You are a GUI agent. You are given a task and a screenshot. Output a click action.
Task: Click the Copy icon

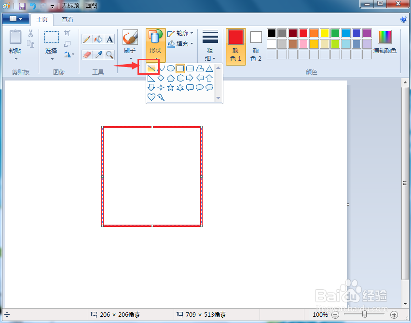pyautogui.click(x=31, y=44)
